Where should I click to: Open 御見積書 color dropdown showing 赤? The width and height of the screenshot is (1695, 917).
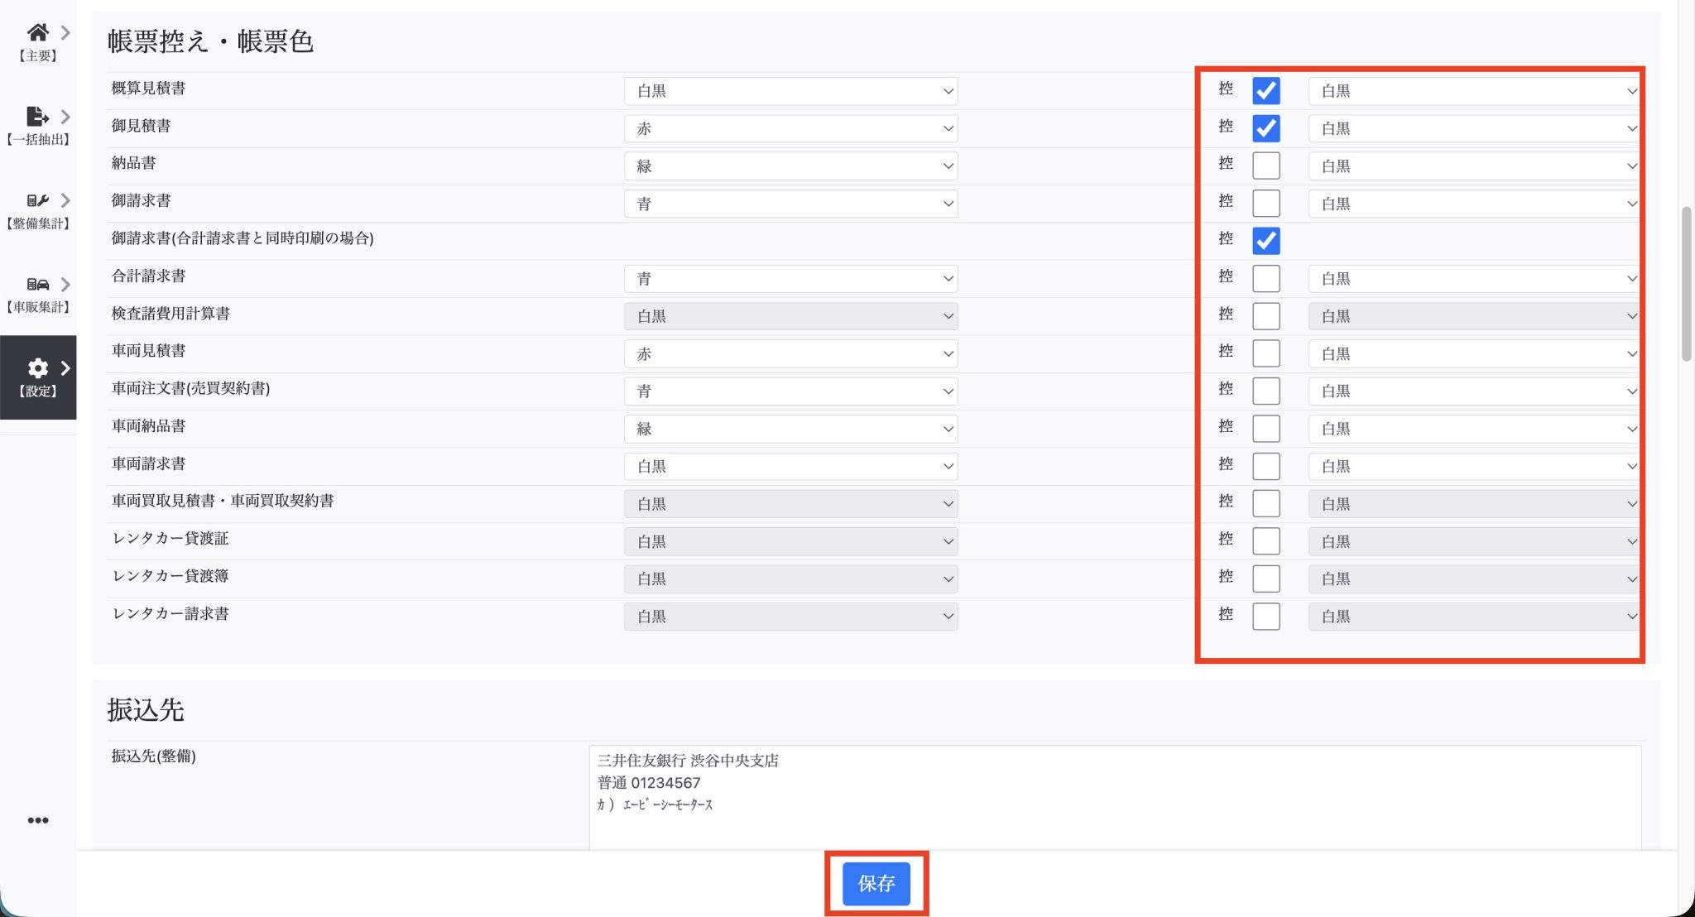click(x=790, y=128)
